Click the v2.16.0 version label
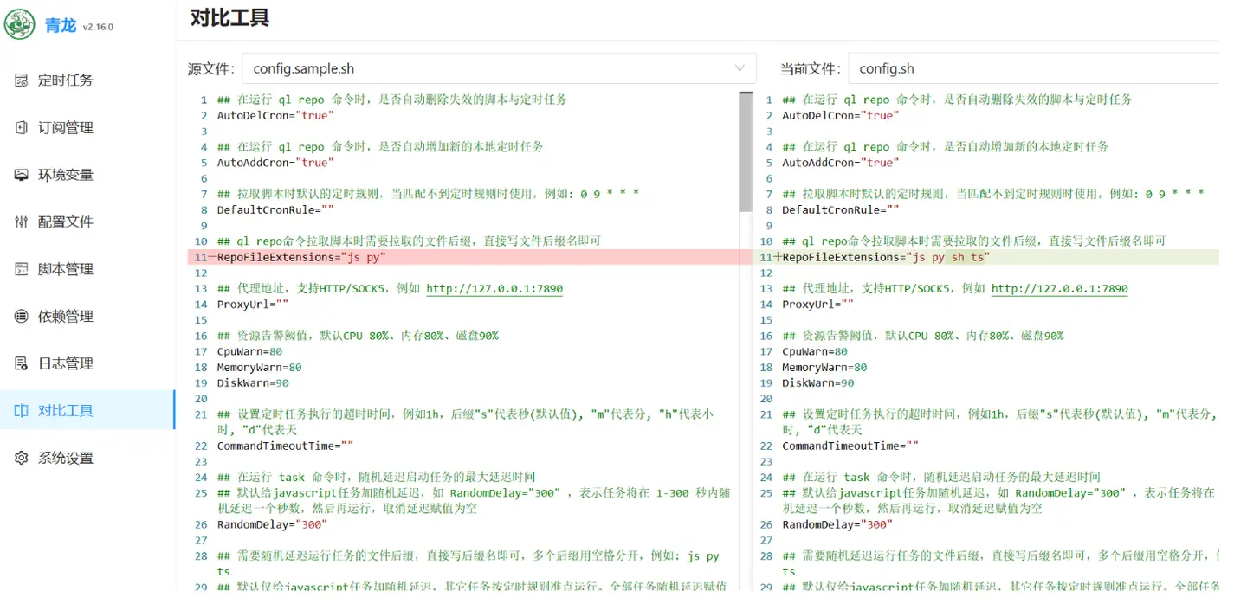The width and height of the screenshot is (1247, 610). pos(98,27)
